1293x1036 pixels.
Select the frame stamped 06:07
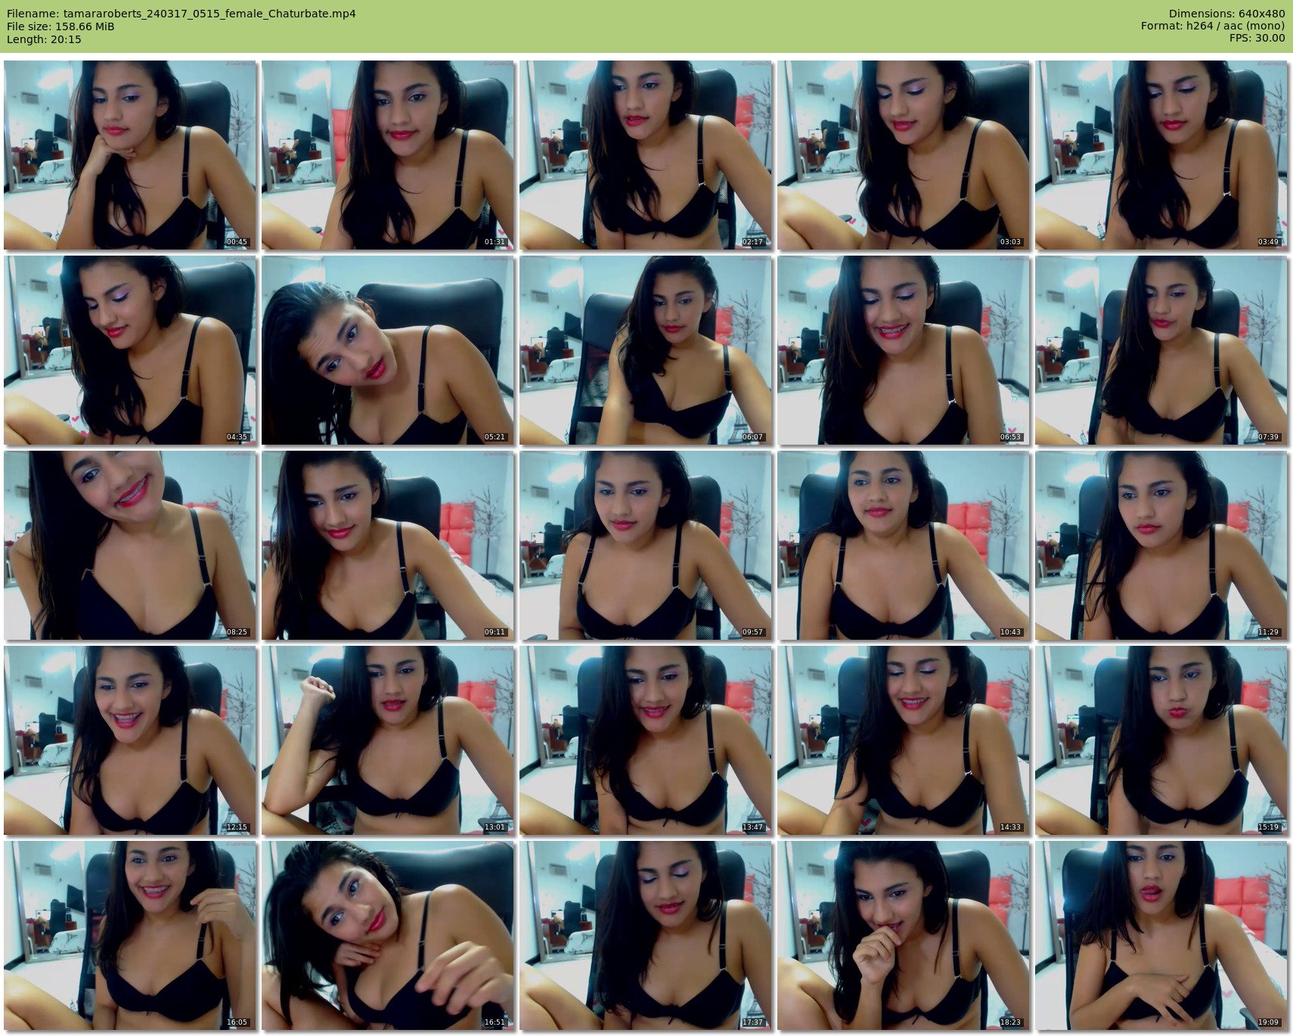click(646, 350)
